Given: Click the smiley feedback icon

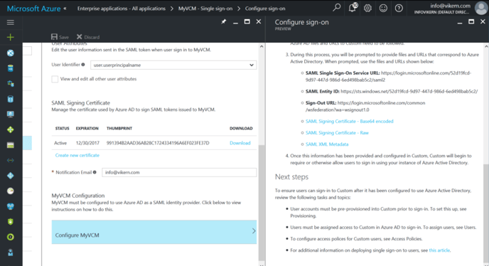Looking at the screenshot, I should coord(383,8).
